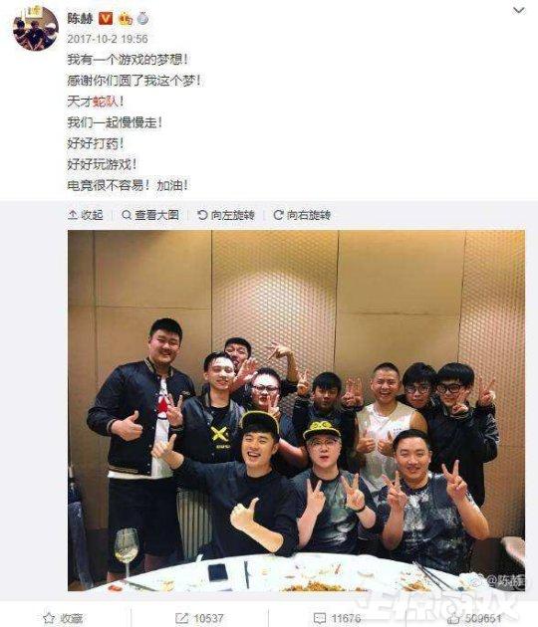Click the post line 电竞很不容易！加油！
Screen dimensions: 538x627
tap(128, 185)
